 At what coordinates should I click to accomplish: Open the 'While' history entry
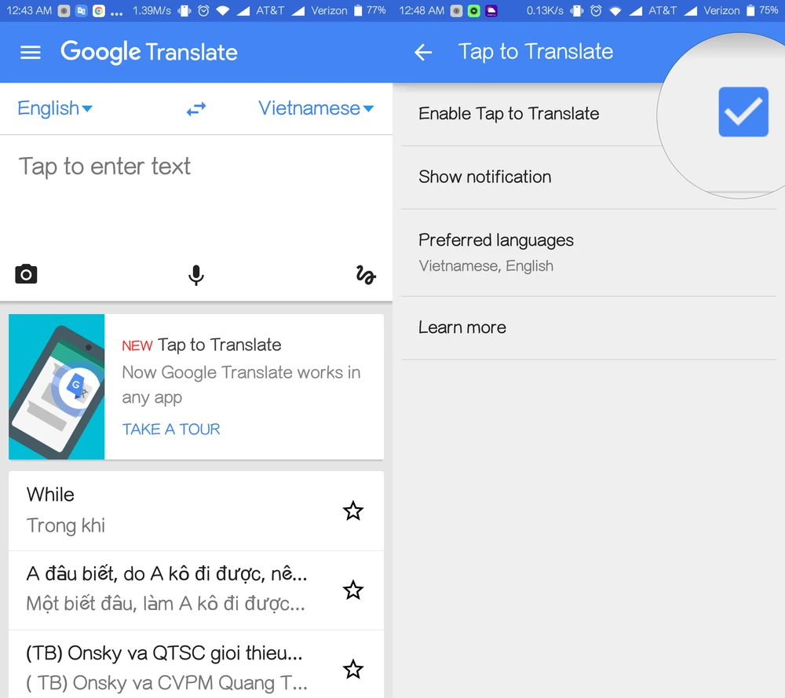196,510
